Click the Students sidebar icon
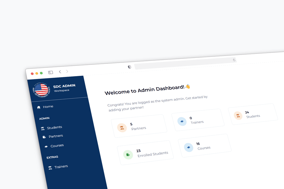The image size is (284, 189). pyautogui.click(x=43, y=129)
